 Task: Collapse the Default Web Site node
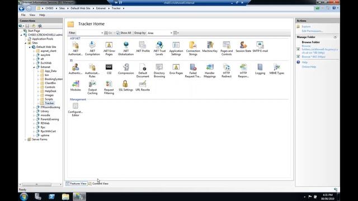30,47
